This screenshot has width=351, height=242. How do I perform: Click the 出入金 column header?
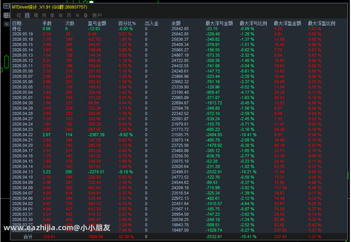(x=152, y=24)
